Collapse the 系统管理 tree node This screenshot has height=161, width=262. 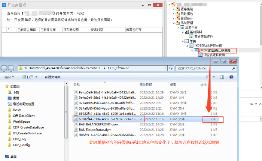(173, 23)
